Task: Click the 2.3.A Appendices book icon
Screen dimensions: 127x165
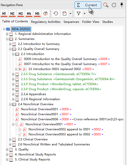Action: pos(17,94)
